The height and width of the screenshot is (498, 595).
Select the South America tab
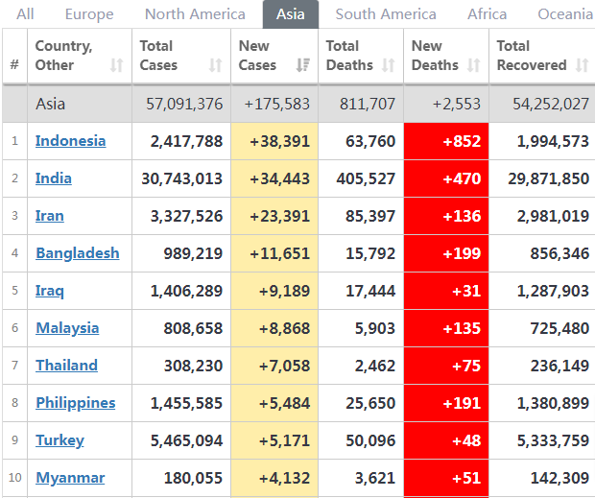386,14
